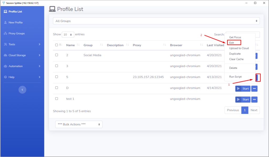Start profile D
The height and width of the screenshot is (157, 269).
pyautogui.click(x=243, y=89)
